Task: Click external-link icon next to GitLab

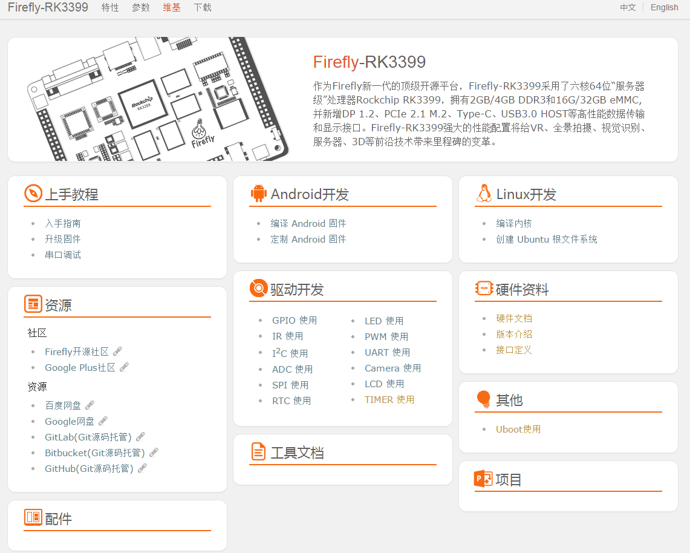Action: [140, 437]
